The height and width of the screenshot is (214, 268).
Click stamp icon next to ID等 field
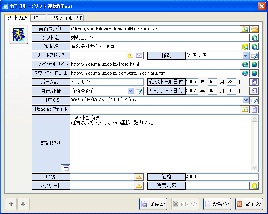139,177
